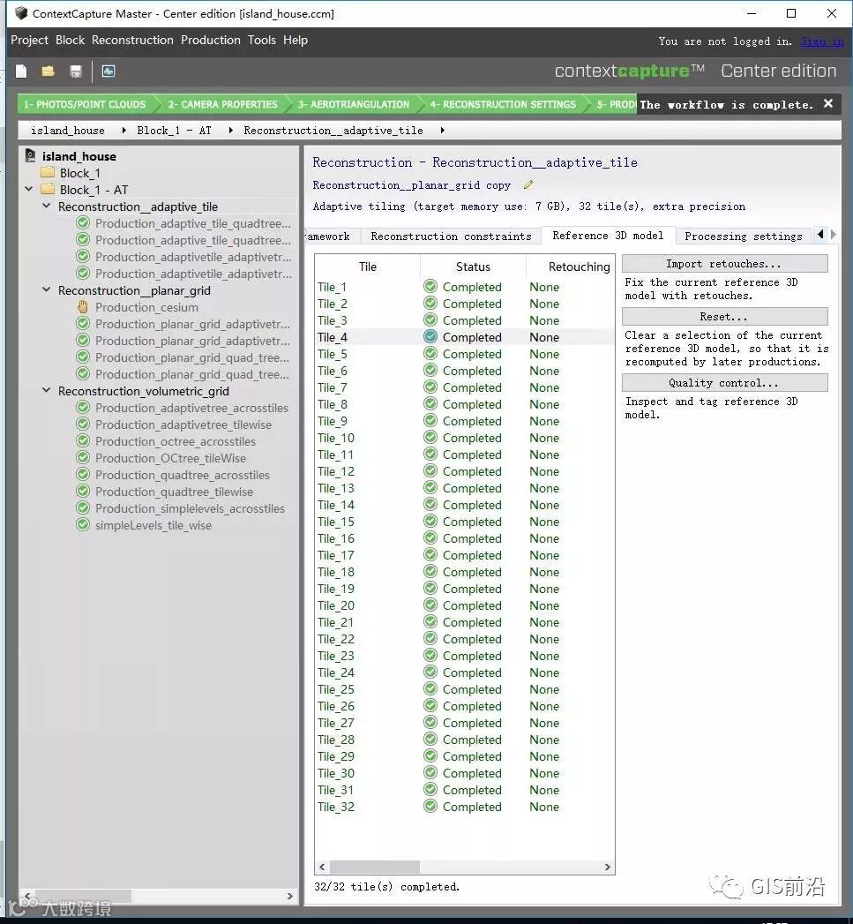The width and height of the screenshot is (853, 924).
Task: Click the New project toolbar icon
Action: [21, 71]
